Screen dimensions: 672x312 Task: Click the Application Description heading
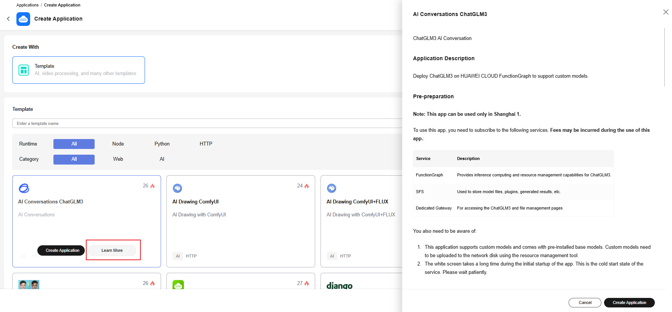coord(444,58)
